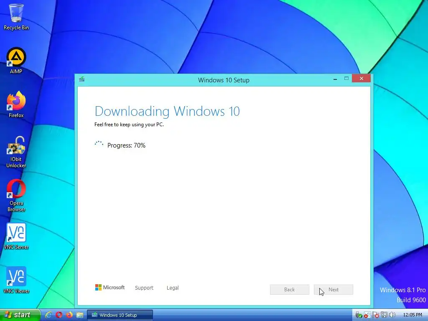The height and width of the screenshot is (321, 428).
Task: Maximize the Windows 10 Setup window
Action: tap(346, 79)
